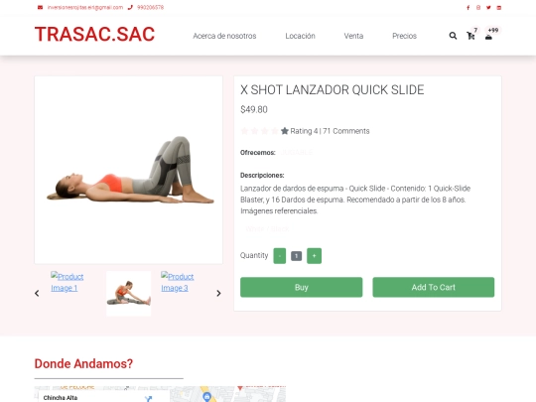Visit the Instagram social icon

478,8
